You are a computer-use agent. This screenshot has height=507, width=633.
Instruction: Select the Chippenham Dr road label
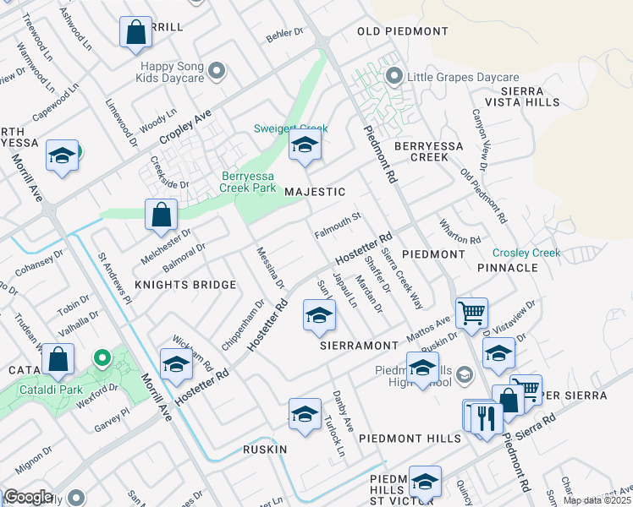(x=243, y=324)
